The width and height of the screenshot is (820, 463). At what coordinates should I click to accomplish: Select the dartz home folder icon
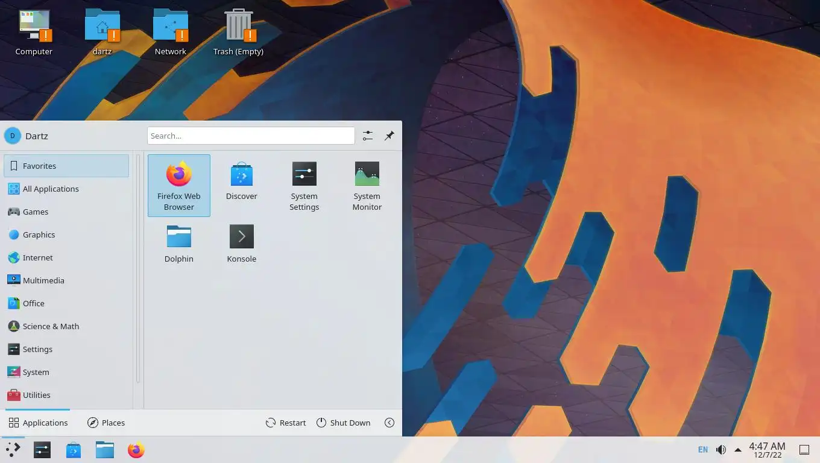coord(102,33)
